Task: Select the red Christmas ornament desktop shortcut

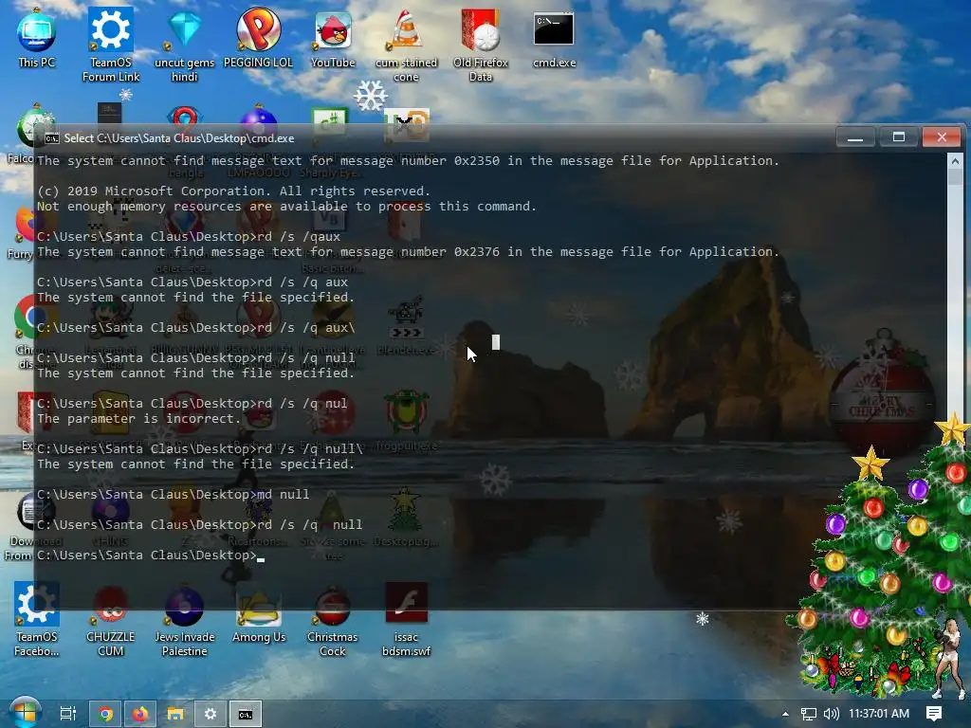Action: (x=333, y=619)
